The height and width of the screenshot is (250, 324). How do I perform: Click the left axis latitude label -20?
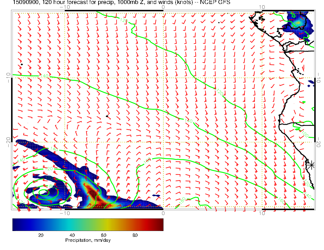tap(8, 140)
